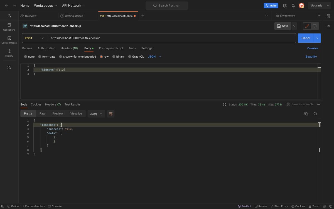Image resolution: width=334 pixels, height=209 pixels.
Task: Search the response with the magnifier icon
Action: tap(315, 114)
